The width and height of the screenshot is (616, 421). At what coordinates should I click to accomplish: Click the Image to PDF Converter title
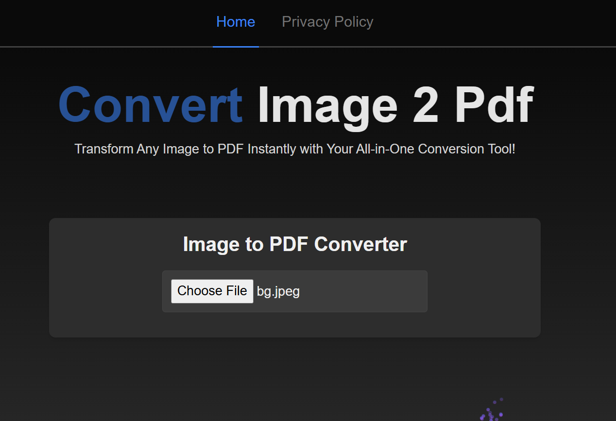[294, 244]
